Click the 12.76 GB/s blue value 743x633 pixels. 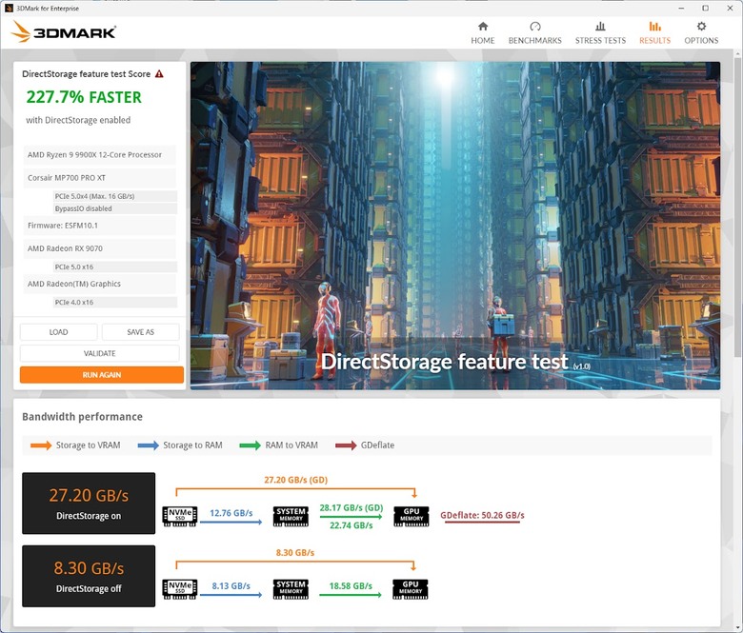(231, 513)
